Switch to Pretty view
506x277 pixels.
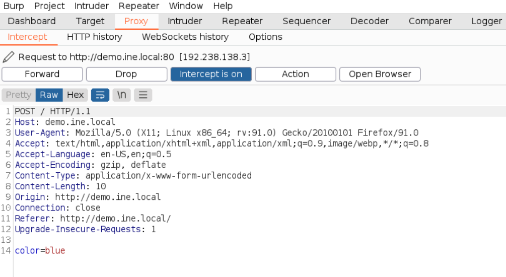[19, 95]
